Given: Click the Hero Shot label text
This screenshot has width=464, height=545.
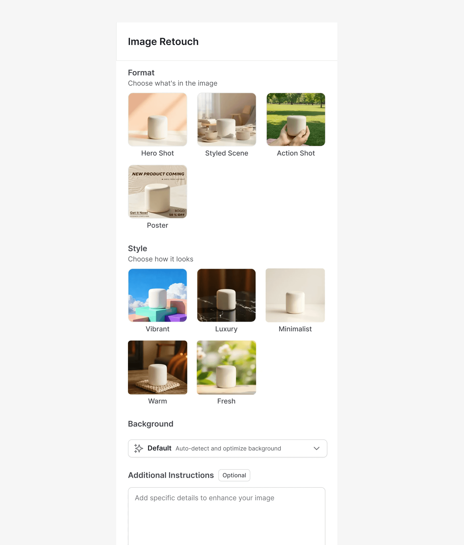Looking at the screenshot, I should 157,153.
